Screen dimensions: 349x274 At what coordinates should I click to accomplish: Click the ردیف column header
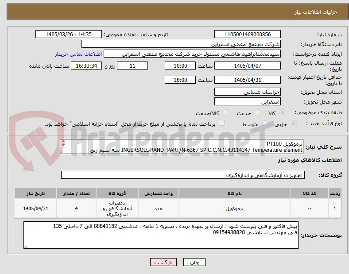pos(335,193)
